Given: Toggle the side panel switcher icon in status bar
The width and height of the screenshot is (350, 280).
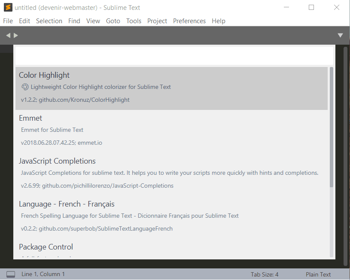Looking at the screenshot, I should tap(11, 274).
